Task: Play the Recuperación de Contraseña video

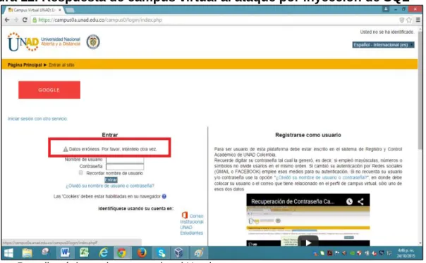Action: point(308,242)
